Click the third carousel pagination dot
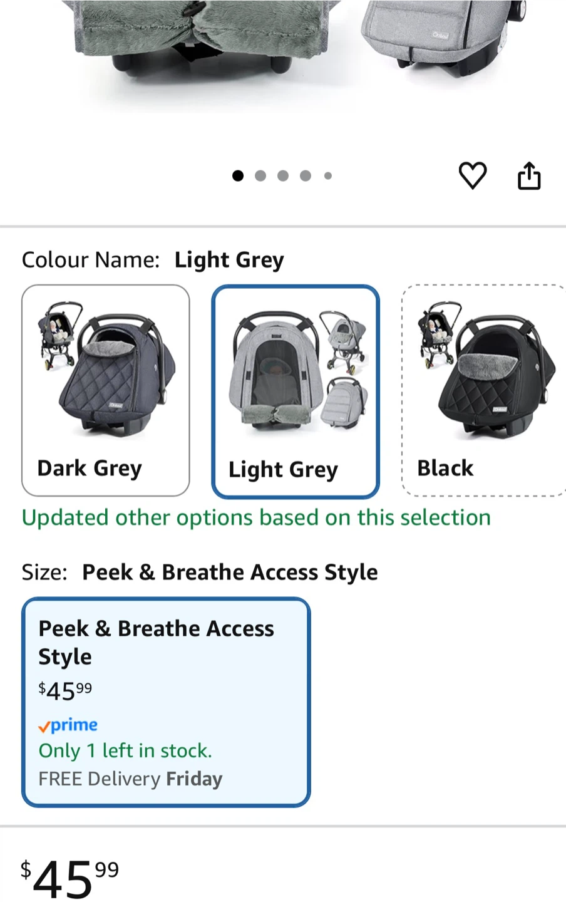 pyautogui.click(x=283, y=176)
